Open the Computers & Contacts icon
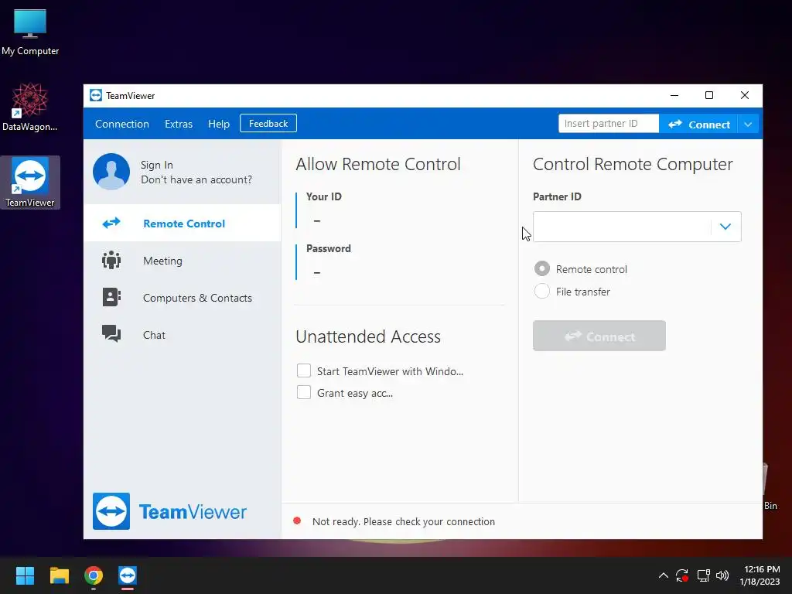 pyautogui.click(x=111, y=297)
